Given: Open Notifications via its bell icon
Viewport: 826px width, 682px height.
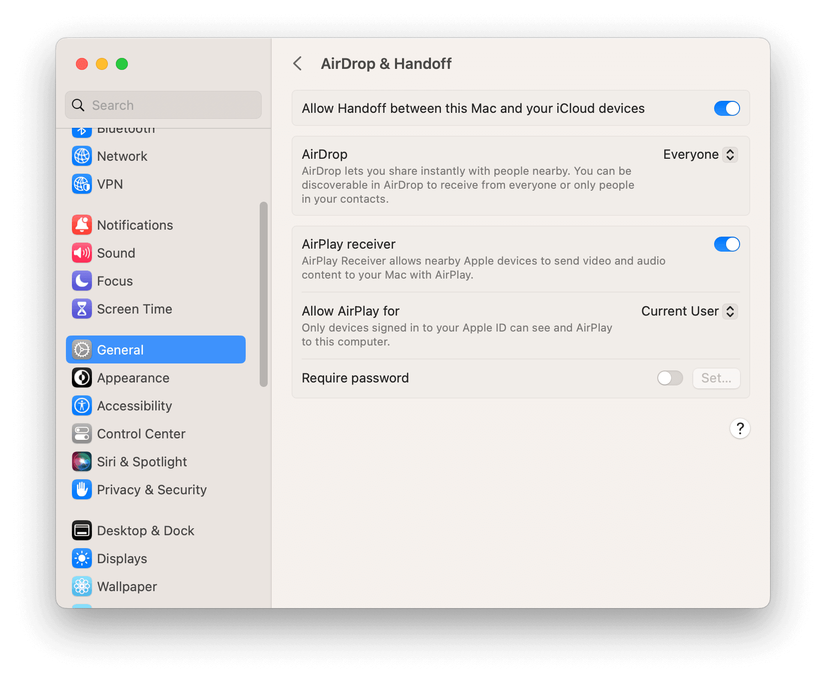Looking at the screenshot, I should [x=82, y=225].
